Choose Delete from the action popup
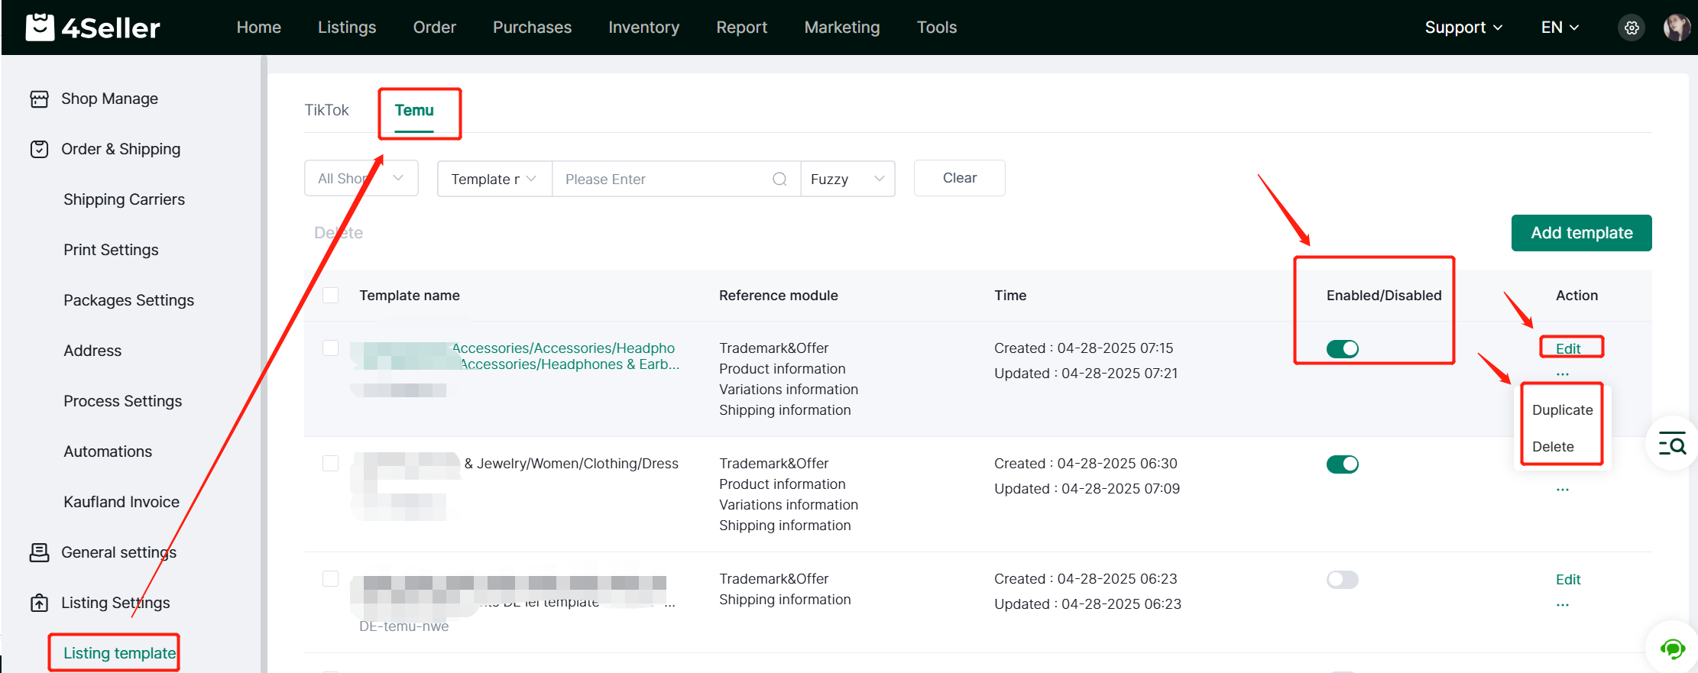This screenshot has width=1698, height=673. click(1553, 447)
